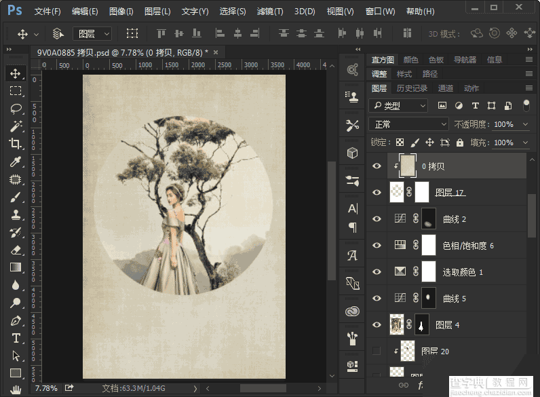
Task: Close the 9V0A0885 拷贝.psd document tab
Action: pos(216,52)
